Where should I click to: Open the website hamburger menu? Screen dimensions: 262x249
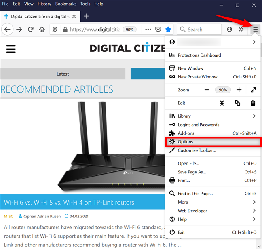pos(11,49)
